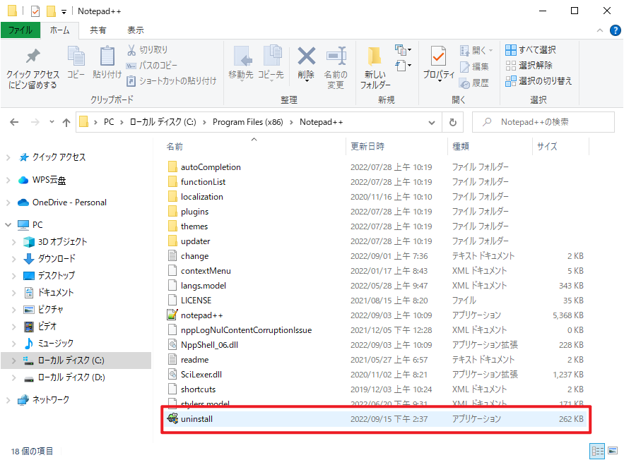
Task: Open the address bar history dropdown
Action: click(432, 123)
